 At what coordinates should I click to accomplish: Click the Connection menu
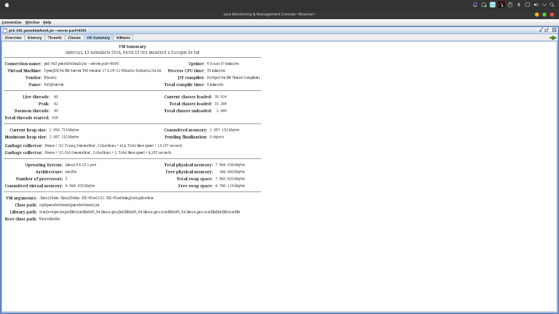pyautogui.click(x=12, y=22)
